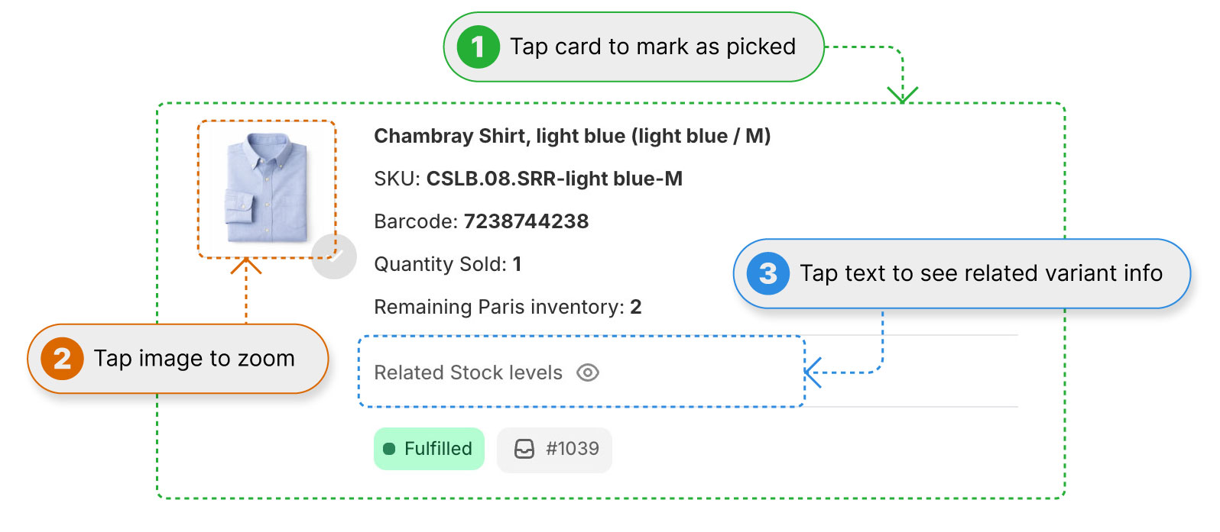Click the green arrowhead pointing at the card
This screenshot has width=1220, height=532.
point(903,95)
